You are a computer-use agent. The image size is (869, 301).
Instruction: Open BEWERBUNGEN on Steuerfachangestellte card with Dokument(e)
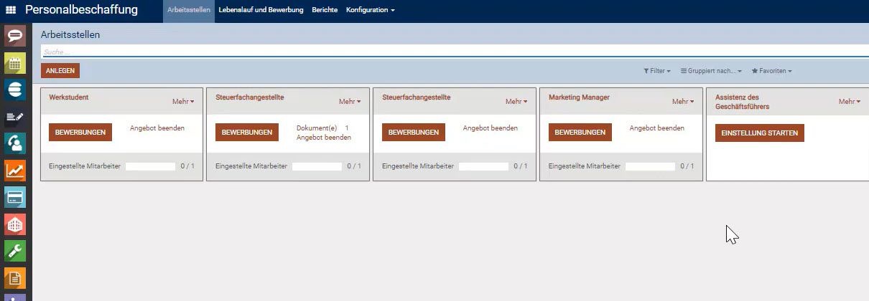(247, 133)
